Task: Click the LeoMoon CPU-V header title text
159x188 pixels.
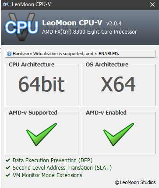Action: (72, 23)
